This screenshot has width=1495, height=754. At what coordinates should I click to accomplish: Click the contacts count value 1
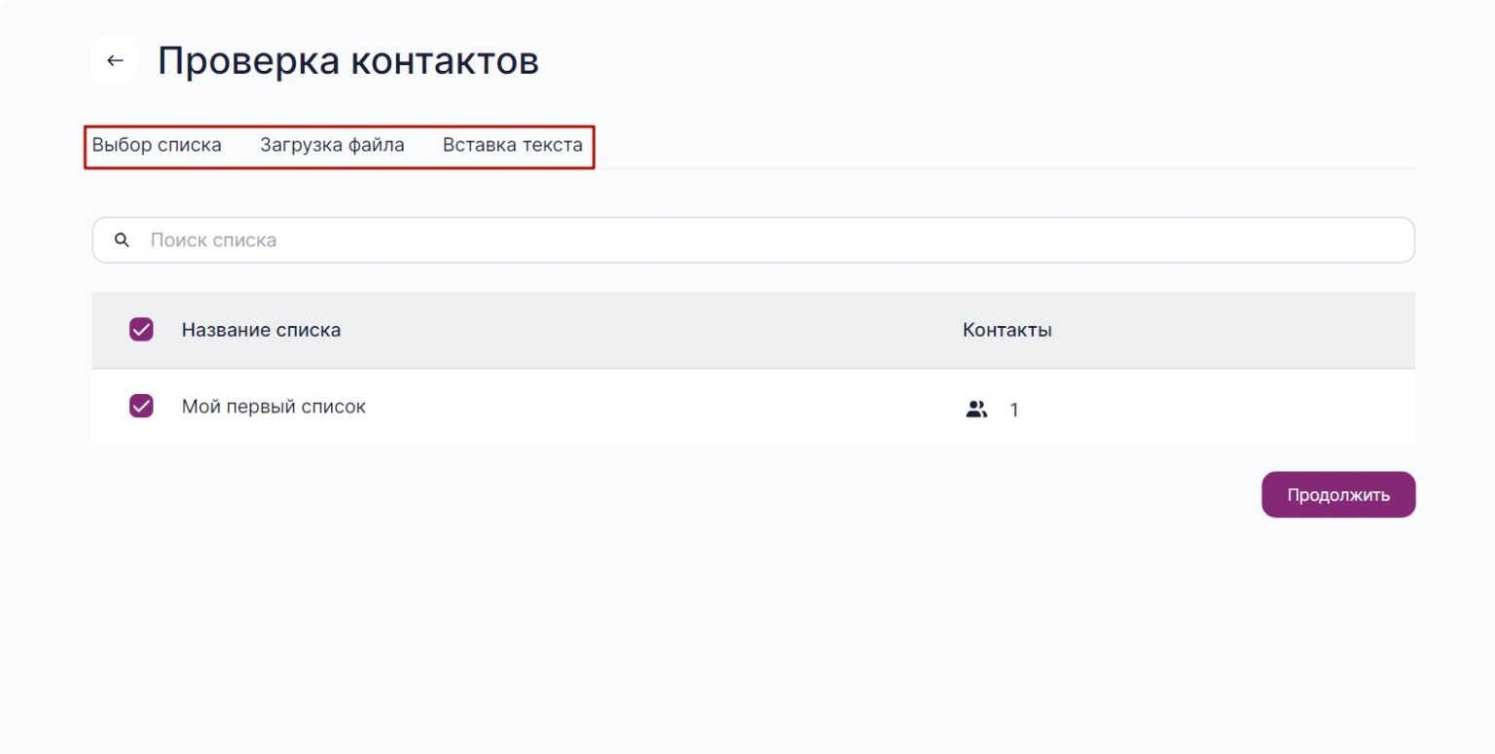[1014, 410]
